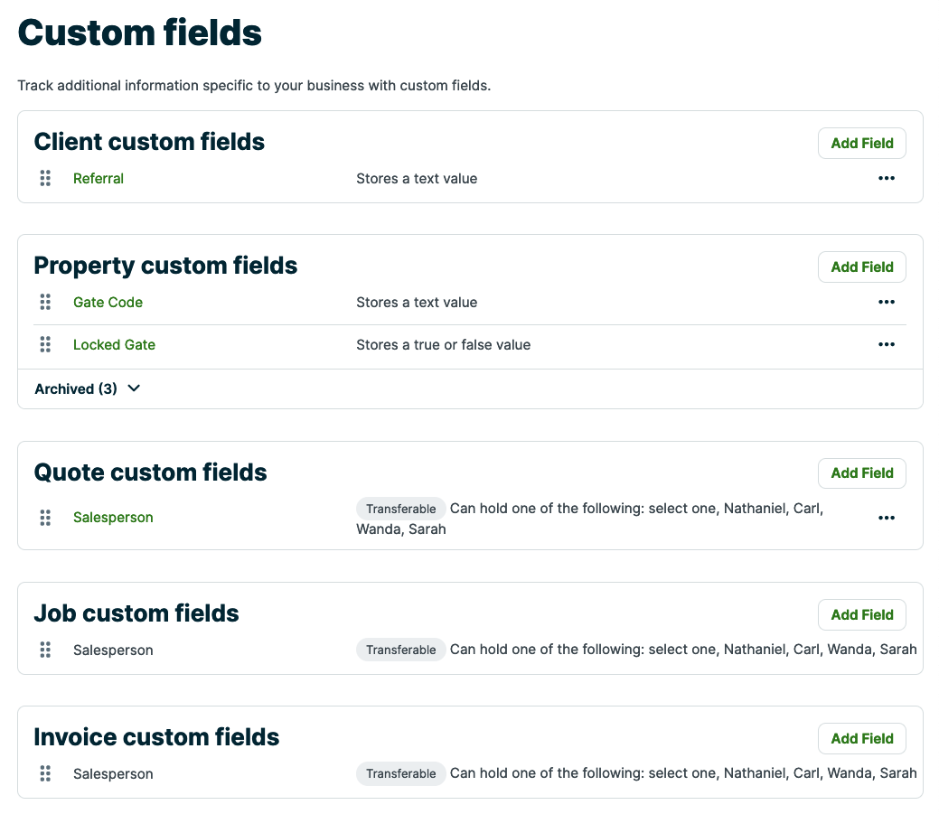Add a field to Property custom fields

(x=861, y=267)
